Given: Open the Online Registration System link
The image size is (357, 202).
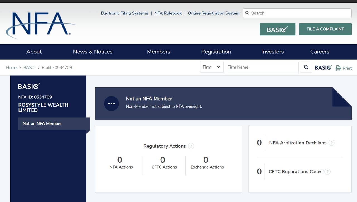Looking at the screenshot, I should coord(214,13).
